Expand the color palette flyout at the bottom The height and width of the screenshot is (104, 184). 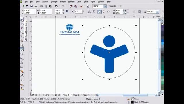(162, 94)
